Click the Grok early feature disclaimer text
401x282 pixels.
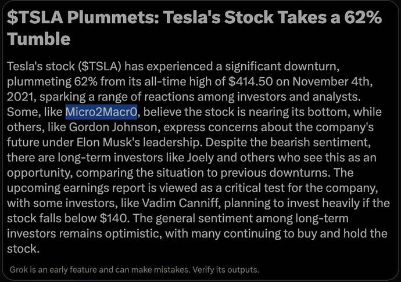[x=134, y=270]
